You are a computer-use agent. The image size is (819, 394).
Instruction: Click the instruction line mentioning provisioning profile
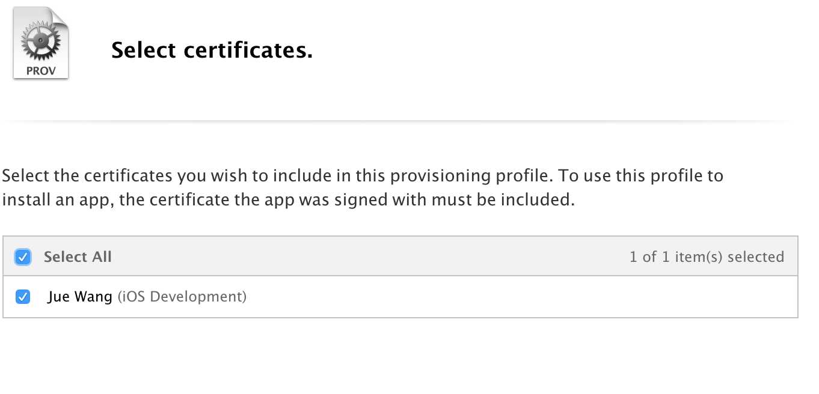[363, 176]
